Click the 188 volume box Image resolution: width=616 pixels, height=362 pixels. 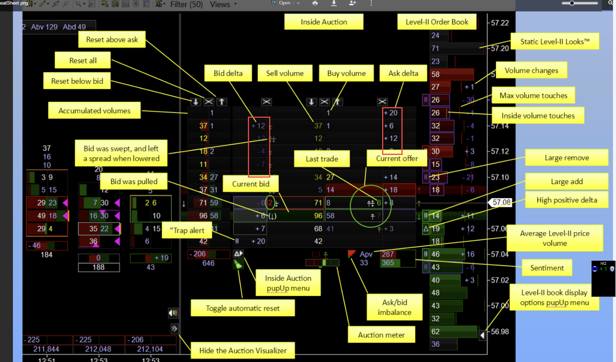pyautogui.click(x=99, y=267)
